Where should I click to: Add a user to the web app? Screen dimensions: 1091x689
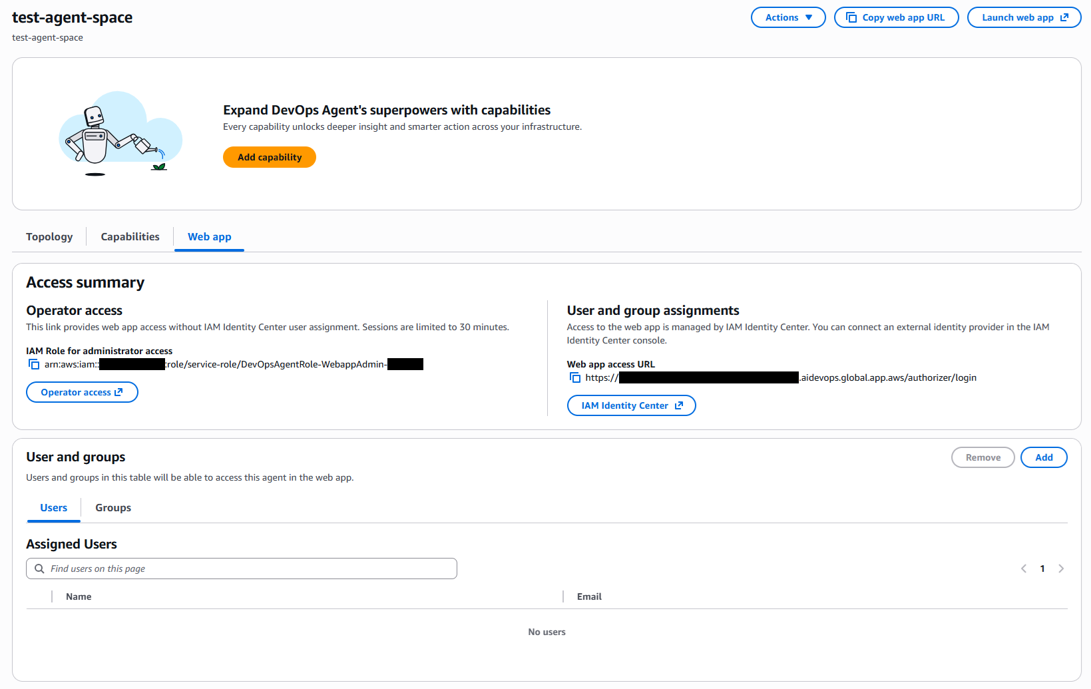[x=1044, y=457]
